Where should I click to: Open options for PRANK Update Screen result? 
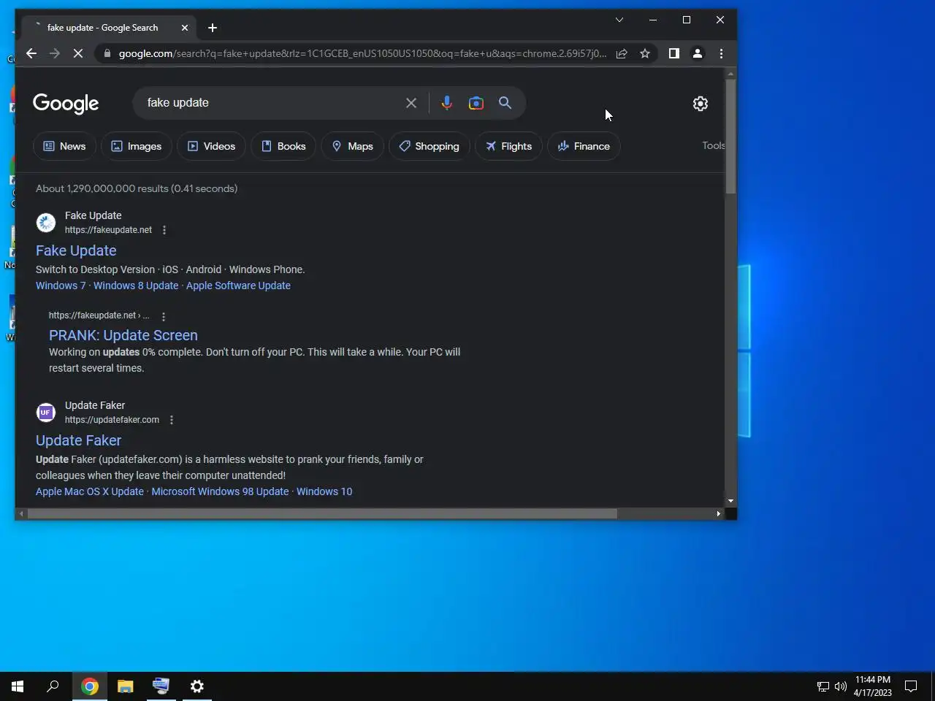164,316
